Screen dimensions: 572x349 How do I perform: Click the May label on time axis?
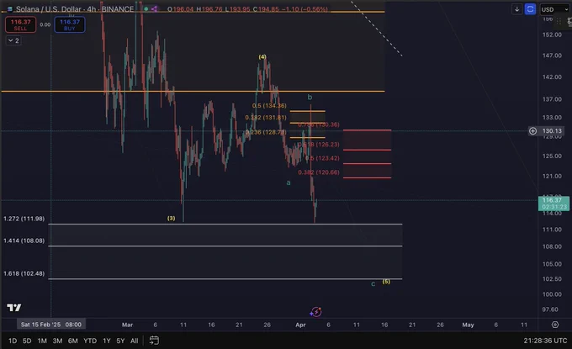(x=468, y=325)
